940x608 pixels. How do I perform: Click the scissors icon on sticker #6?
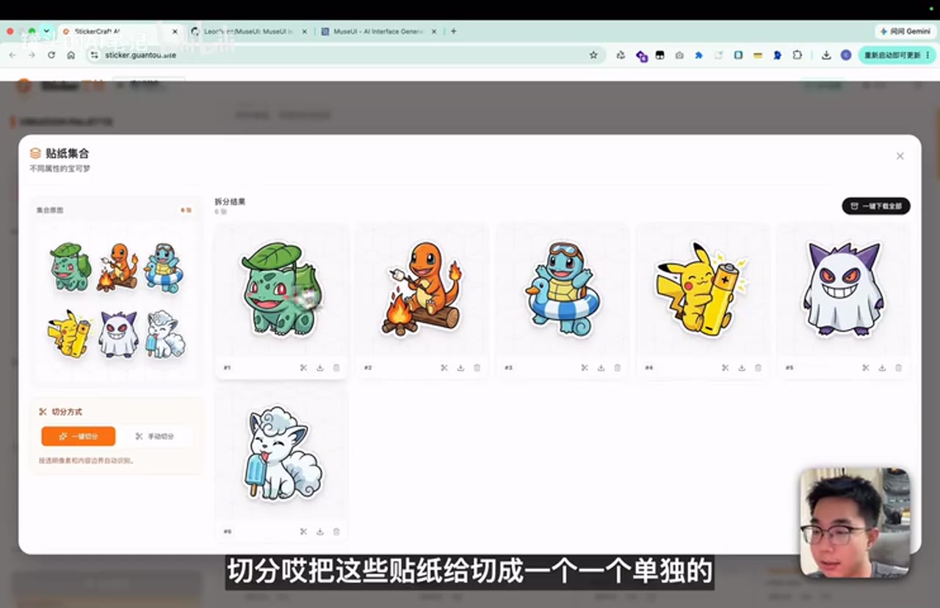click(x=303, y=532)
